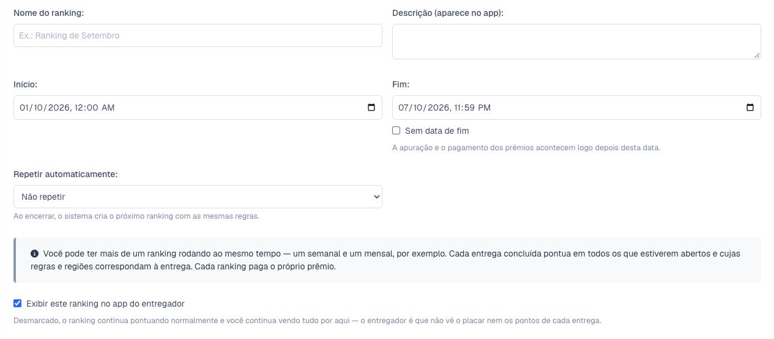
Task: Grab the resize handle of Descrição textarea
Action: pos(757,55)
